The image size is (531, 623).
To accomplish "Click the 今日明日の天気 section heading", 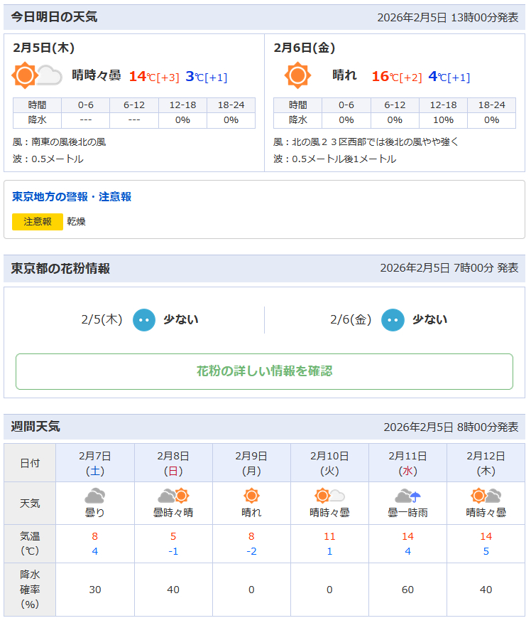I will tap(55, 17).
